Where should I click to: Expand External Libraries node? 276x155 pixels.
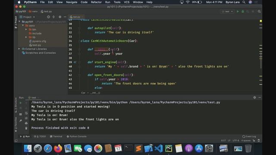[19, 49]
